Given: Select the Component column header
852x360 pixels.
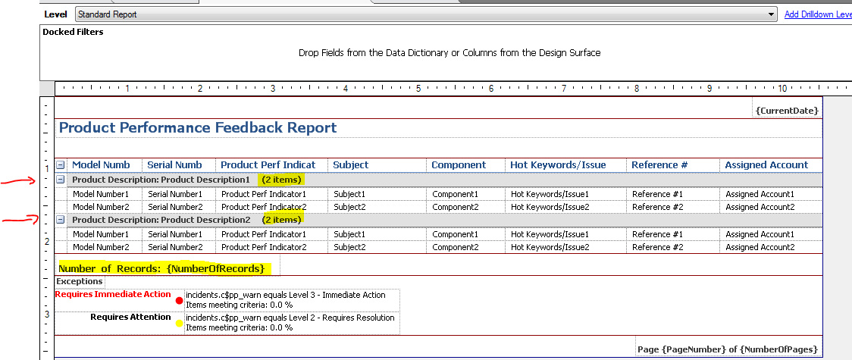Looking at the screenshot, I should [459, 165].
